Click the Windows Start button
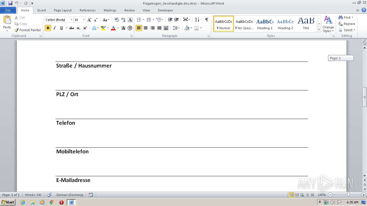This screenshot has height=206, width=367. [x=8, y=202]
